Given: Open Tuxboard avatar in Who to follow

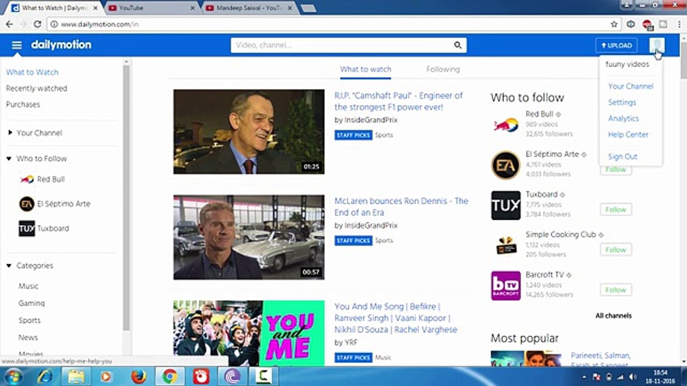Looking at the screenshot, I should point(506,205).
